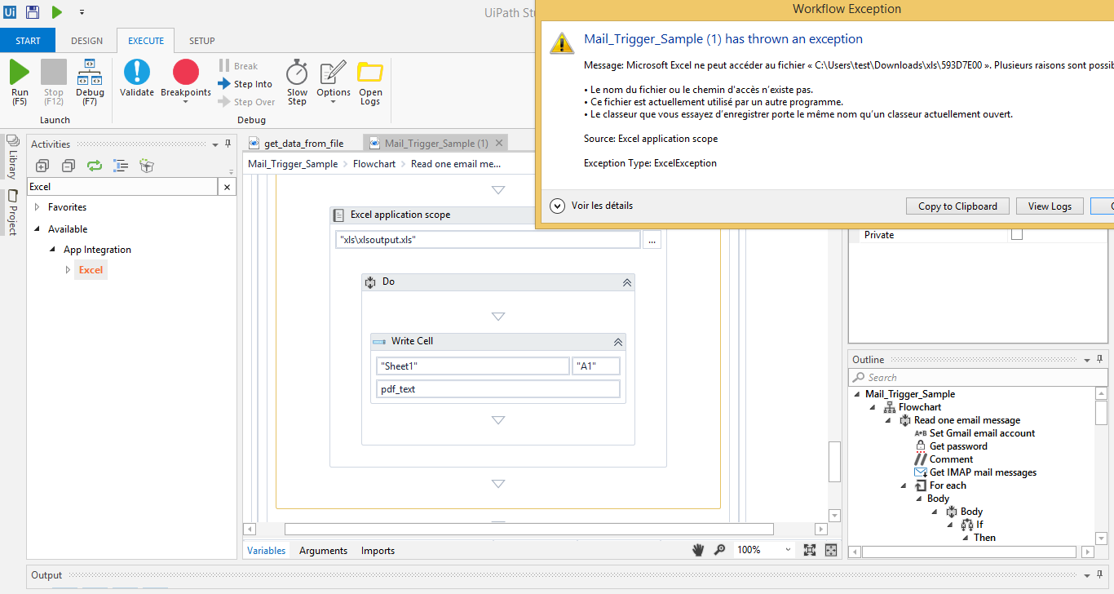The image size is (1114, 594).
Task: Activate the pan hand tool
Action: 698,550
